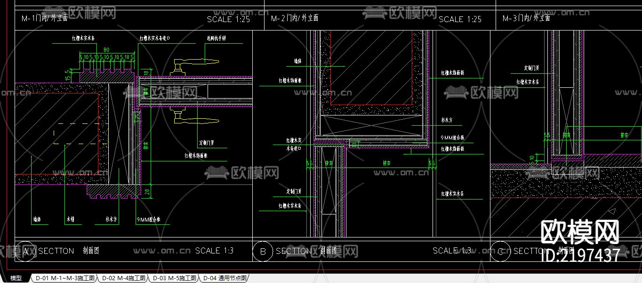Viewport: 642px width, 283px height.
Task: Select the SCALE 1:3 text in section A
Action: (x=214, y=251)
